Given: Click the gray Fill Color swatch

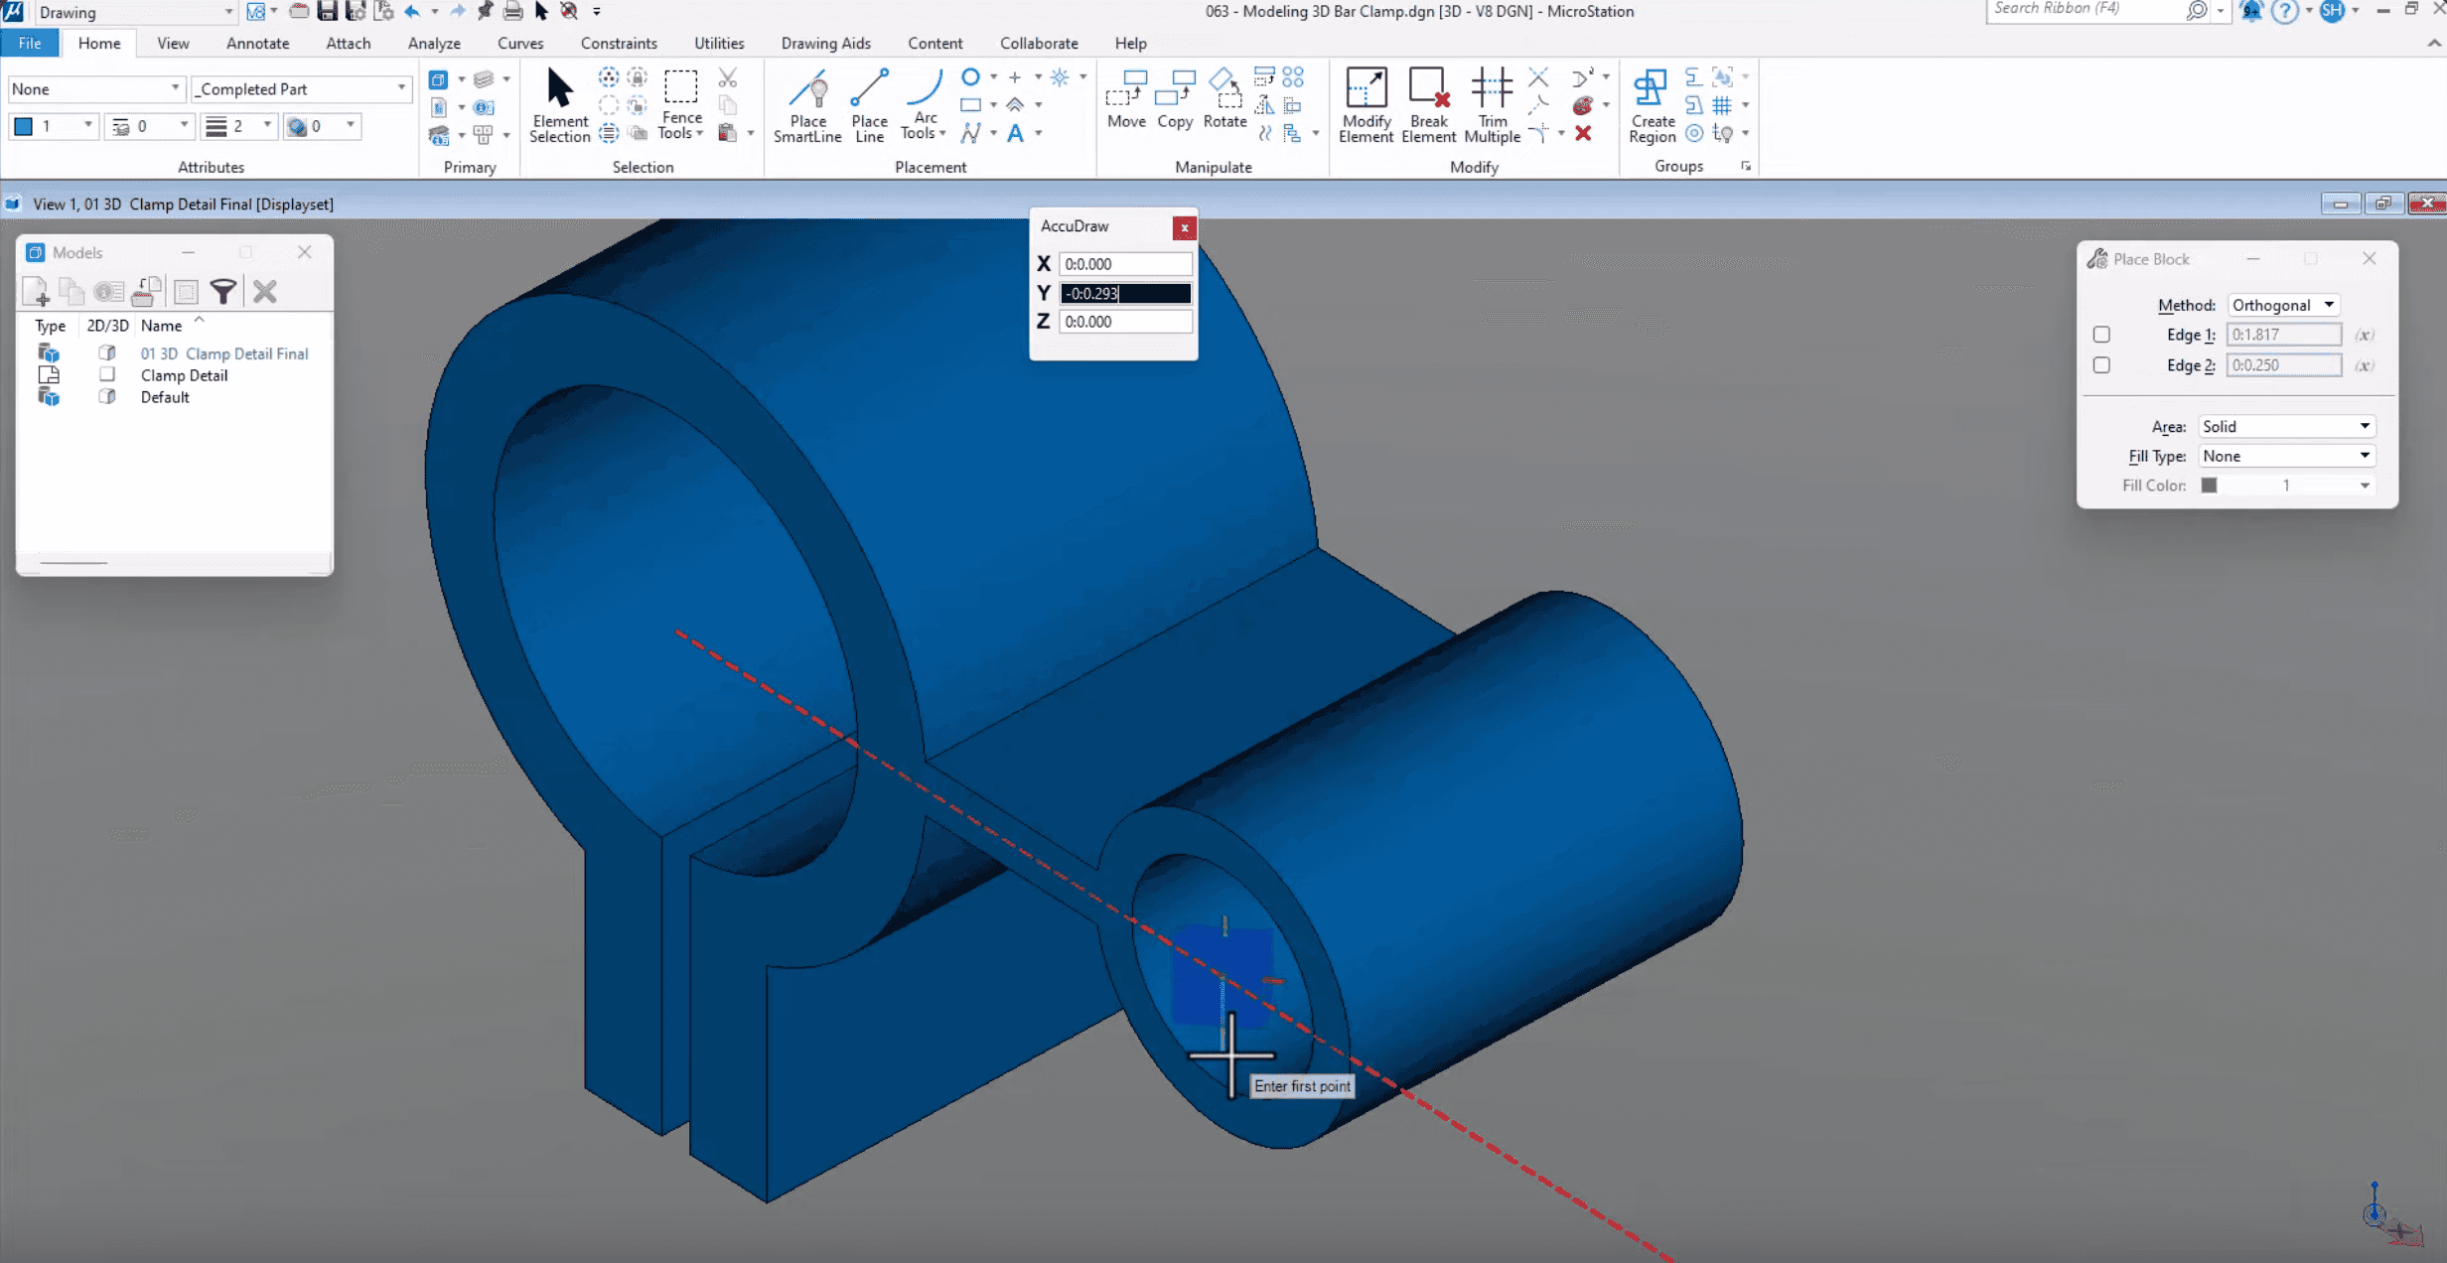Looking at the screenshot, I should 2209,485.
